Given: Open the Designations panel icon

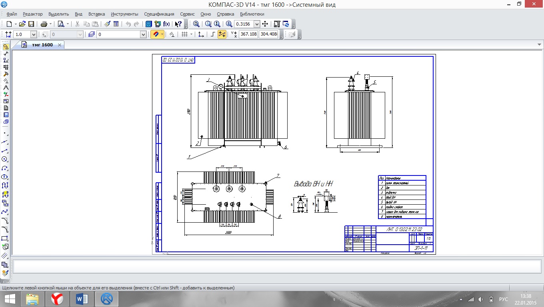Looking at the screenshot, I should point(6,60).
